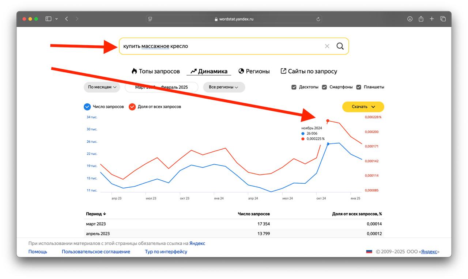Switch to Динамика tab
The height and width of the screenshot is (279, 468).
click(209, 71)
